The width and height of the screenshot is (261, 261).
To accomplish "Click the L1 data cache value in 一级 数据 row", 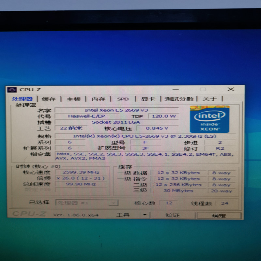I will click(178, 173).
